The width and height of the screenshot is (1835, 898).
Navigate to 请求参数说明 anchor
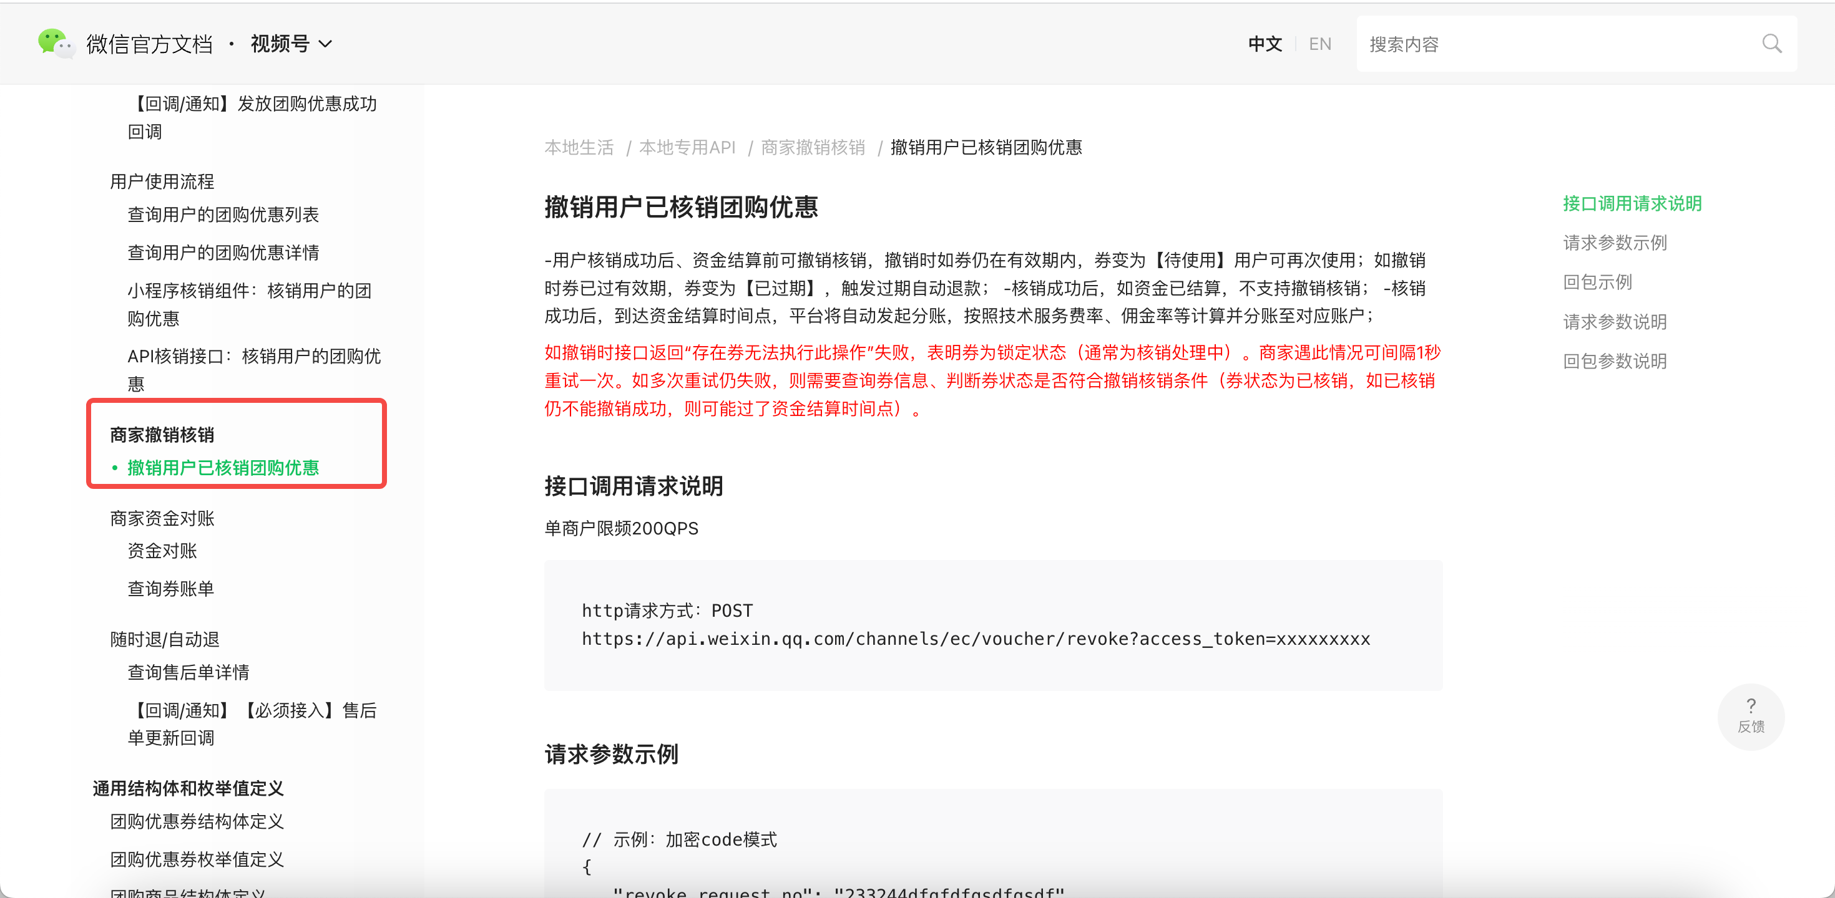(1614, 322)
